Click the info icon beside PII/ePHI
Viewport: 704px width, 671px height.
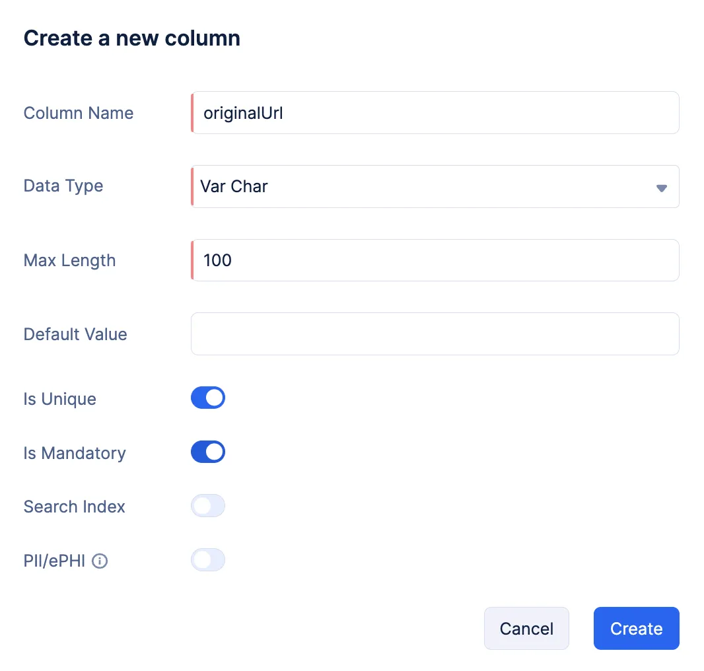[x=100, y=561]
